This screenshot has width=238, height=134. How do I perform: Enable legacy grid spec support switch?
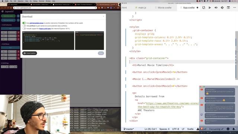[x=24, y=29]
